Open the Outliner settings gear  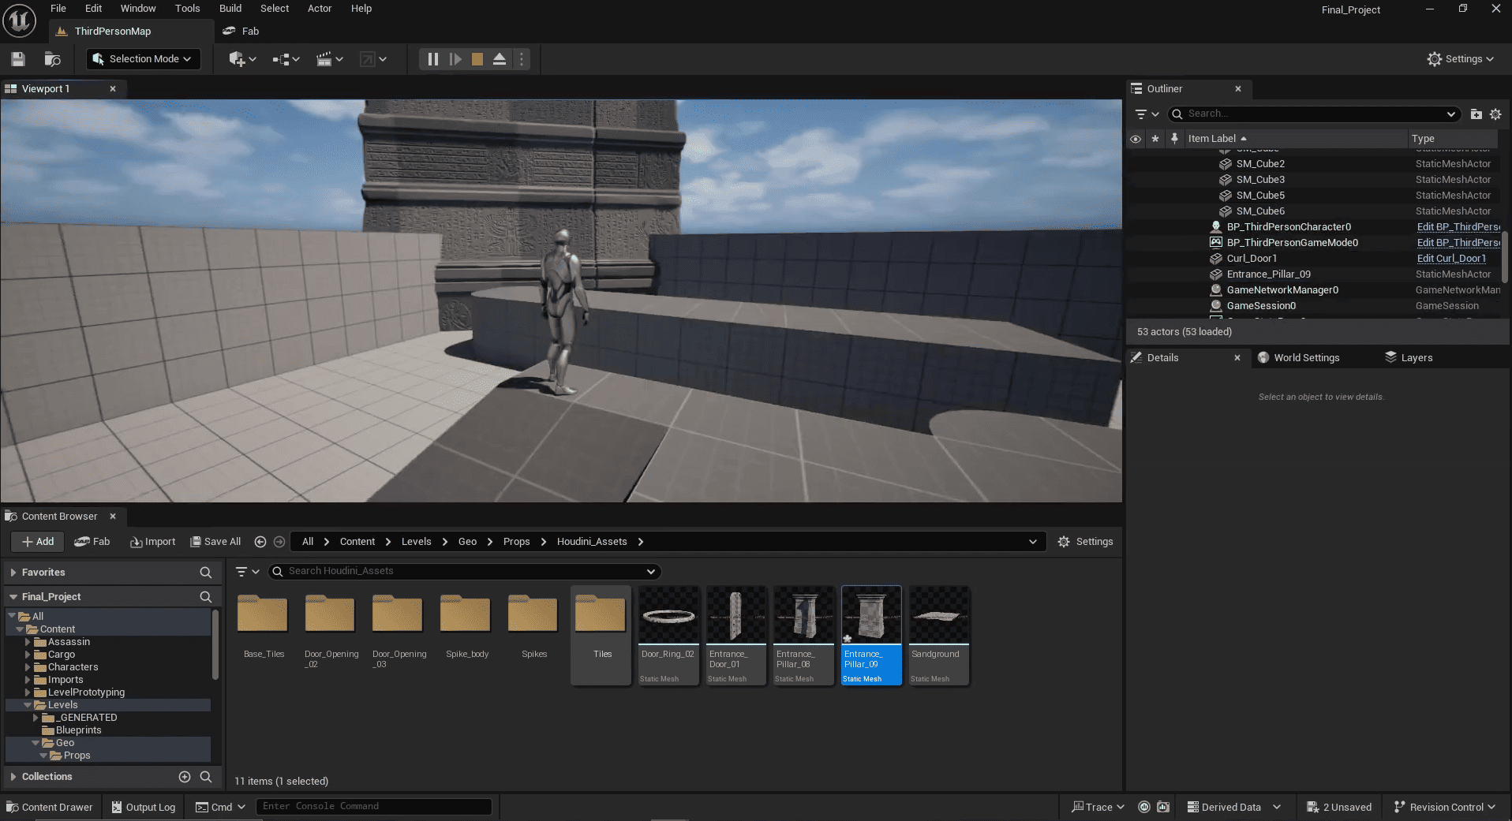(1495, 114)
